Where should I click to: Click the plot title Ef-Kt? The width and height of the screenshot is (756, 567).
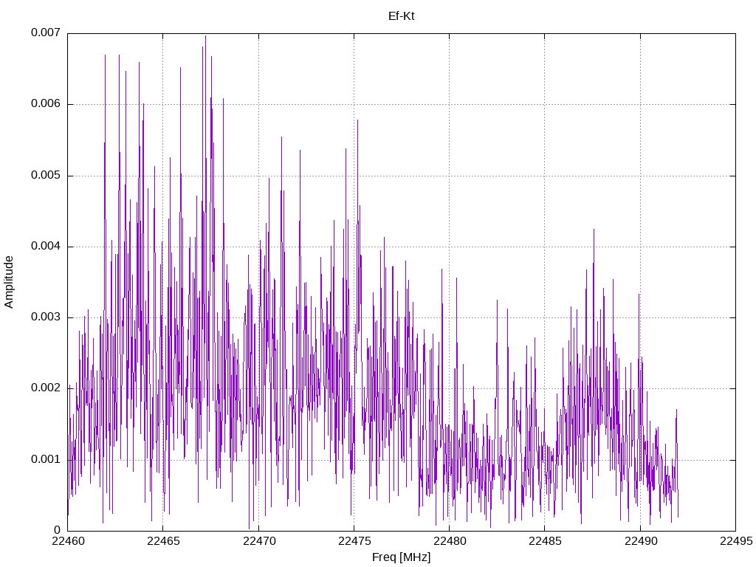[x=401, y=16]
